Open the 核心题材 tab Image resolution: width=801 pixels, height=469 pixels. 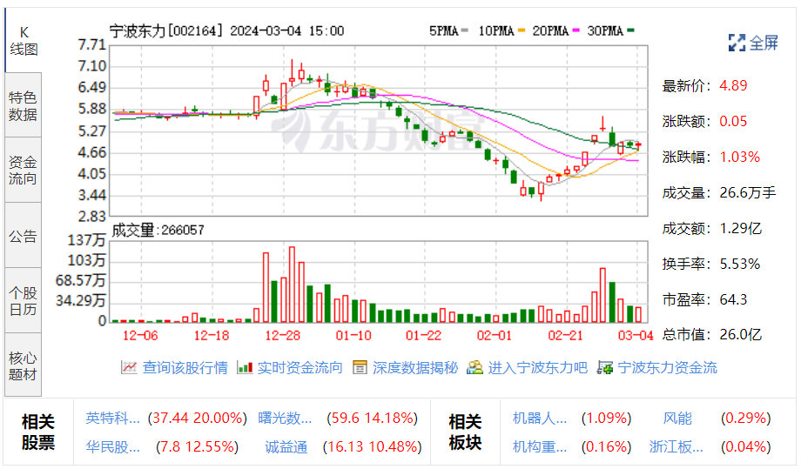click(23, 366)
